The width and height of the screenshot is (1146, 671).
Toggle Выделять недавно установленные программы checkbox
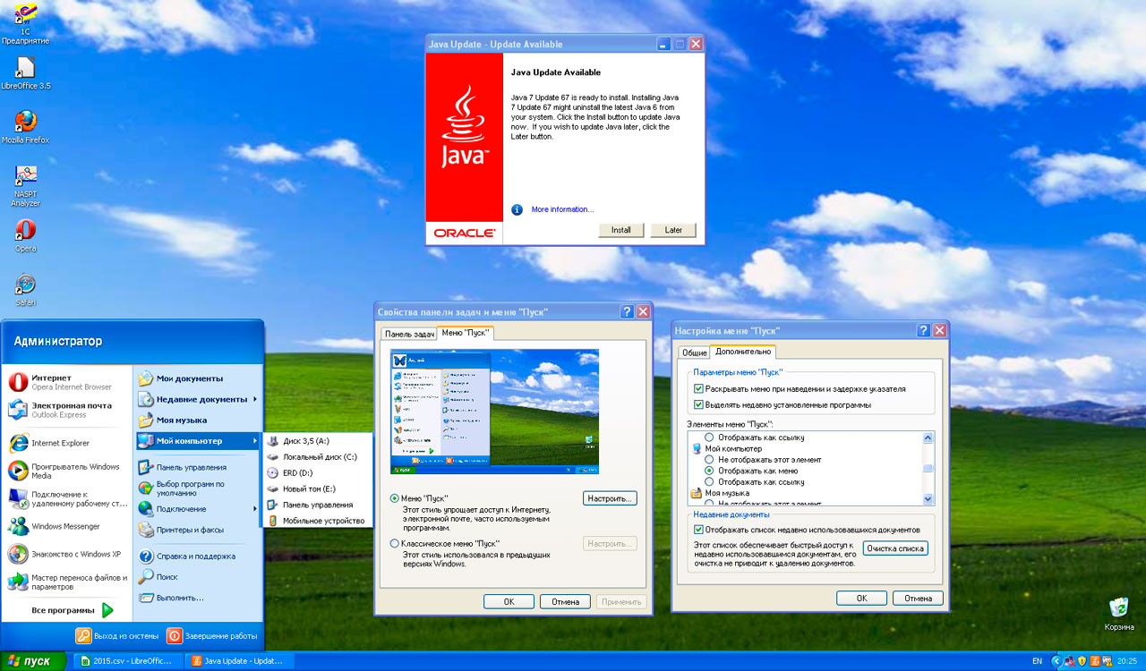coord(698,404)
